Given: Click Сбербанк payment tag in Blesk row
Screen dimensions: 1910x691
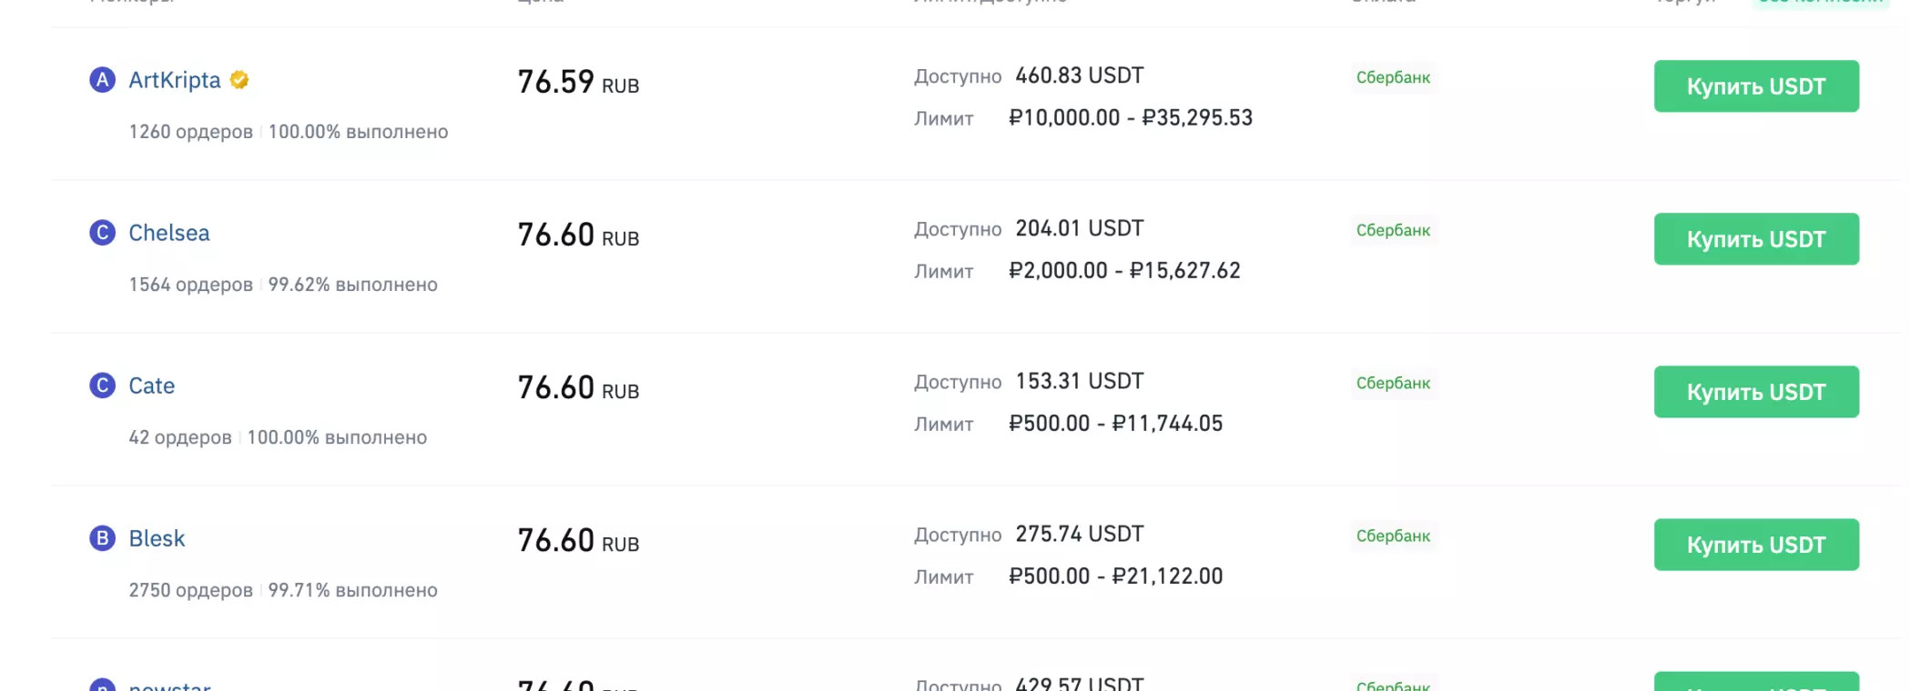Looking at the screenshot, I should (1393, 536).
